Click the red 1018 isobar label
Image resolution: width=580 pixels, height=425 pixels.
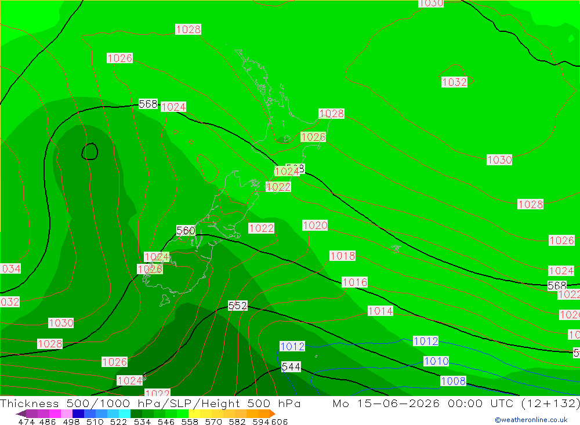(343, 256)
